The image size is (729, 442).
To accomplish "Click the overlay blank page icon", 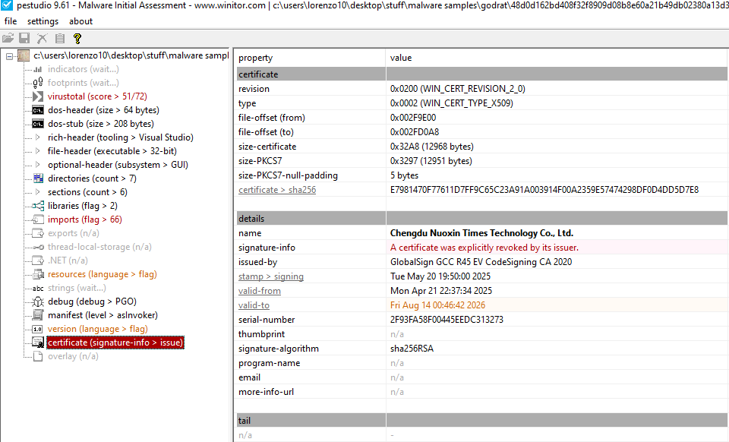I will (38, 356).
